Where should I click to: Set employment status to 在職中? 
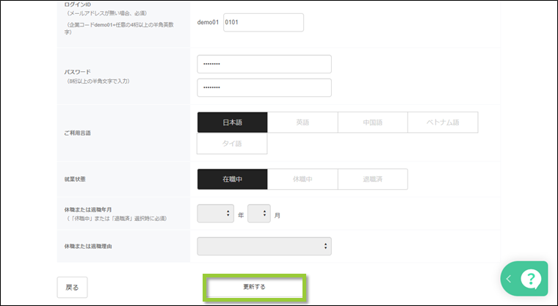232,180
